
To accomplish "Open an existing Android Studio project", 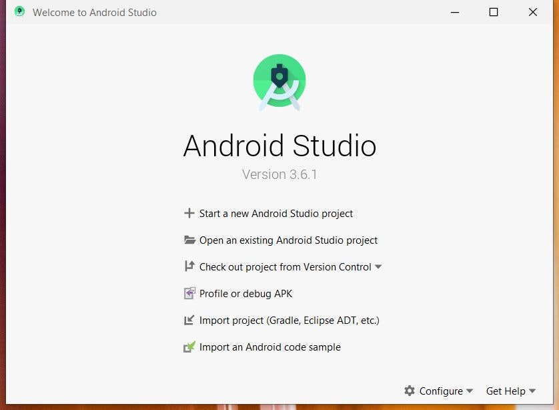I will coord(288,240).
